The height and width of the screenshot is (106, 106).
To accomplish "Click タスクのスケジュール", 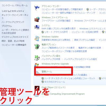I will (55, 82).
